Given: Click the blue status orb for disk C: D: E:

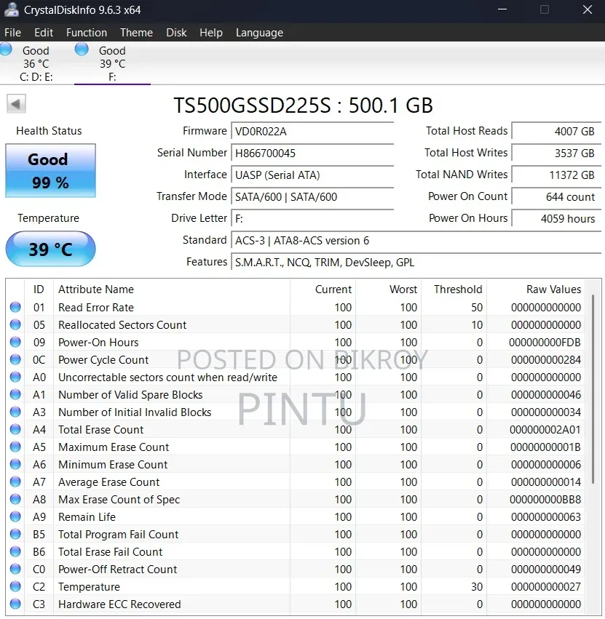Looking at the screenshot, I should [x=6, y=49].
